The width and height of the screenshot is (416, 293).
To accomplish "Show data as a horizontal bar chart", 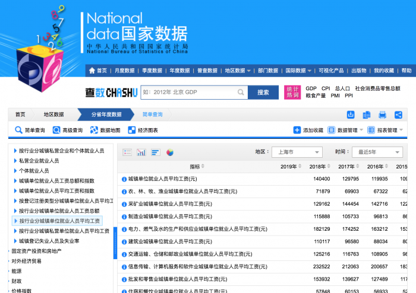I will 156,152.
